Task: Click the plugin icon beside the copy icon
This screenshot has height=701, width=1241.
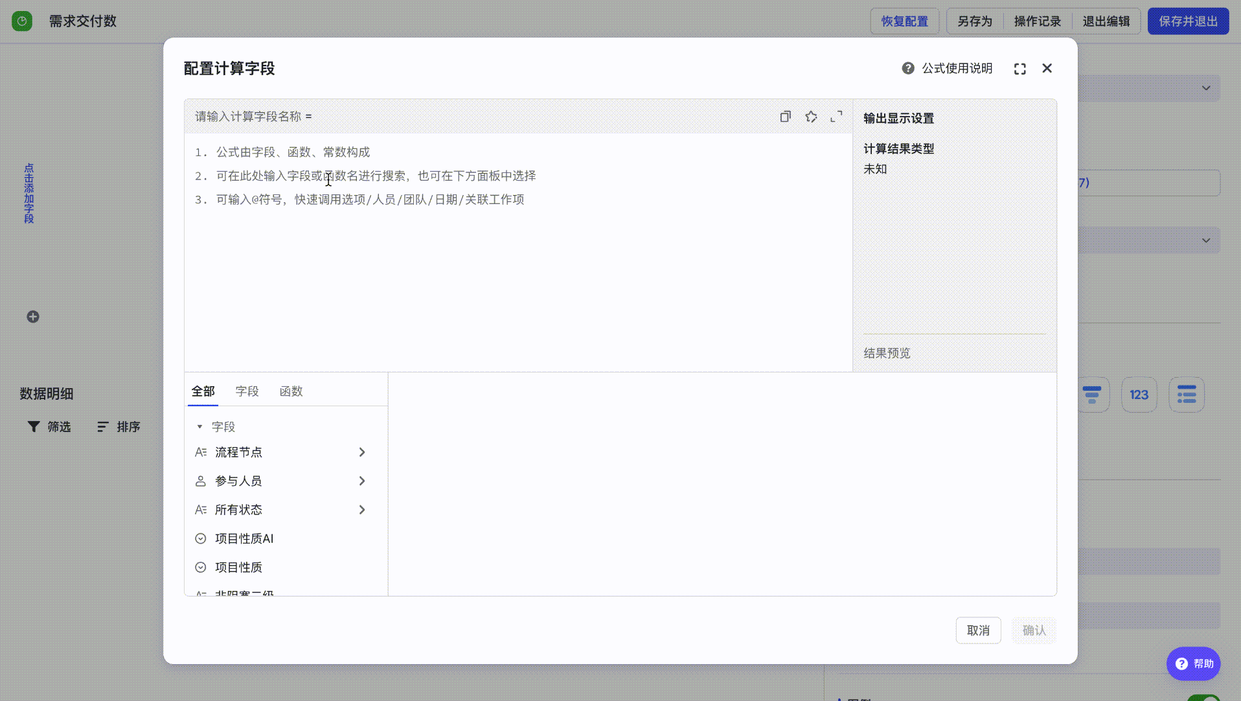Action: click(811, 117)
